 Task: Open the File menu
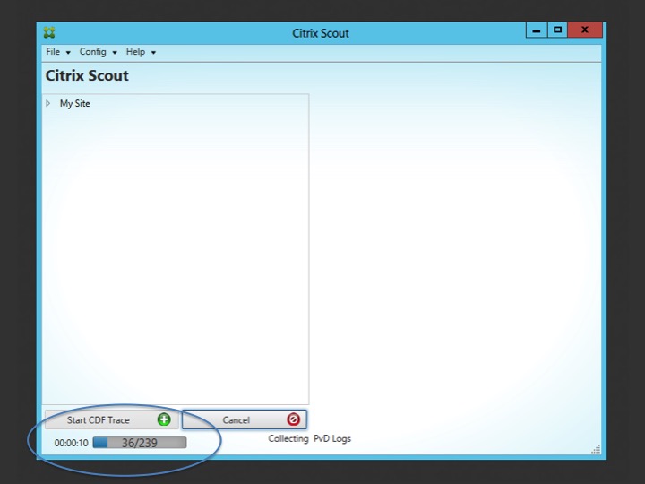(x=58, y=52)
